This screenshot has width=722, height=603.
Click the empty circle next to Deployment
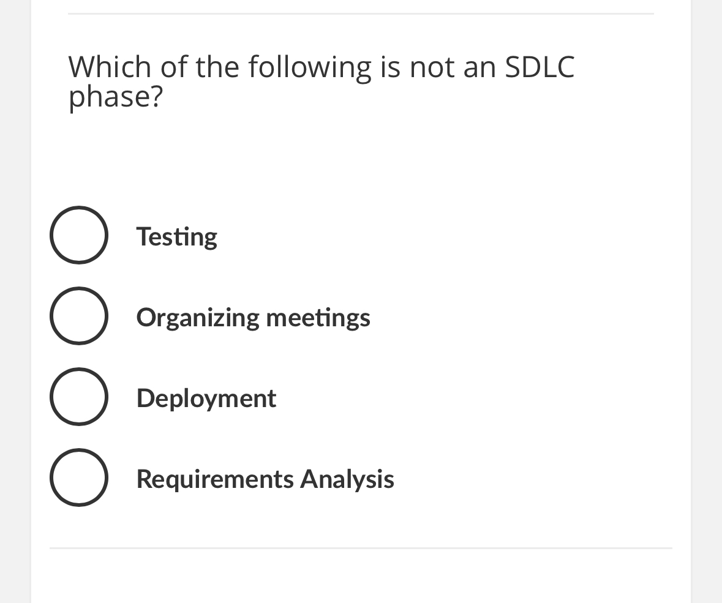(79, 397)
